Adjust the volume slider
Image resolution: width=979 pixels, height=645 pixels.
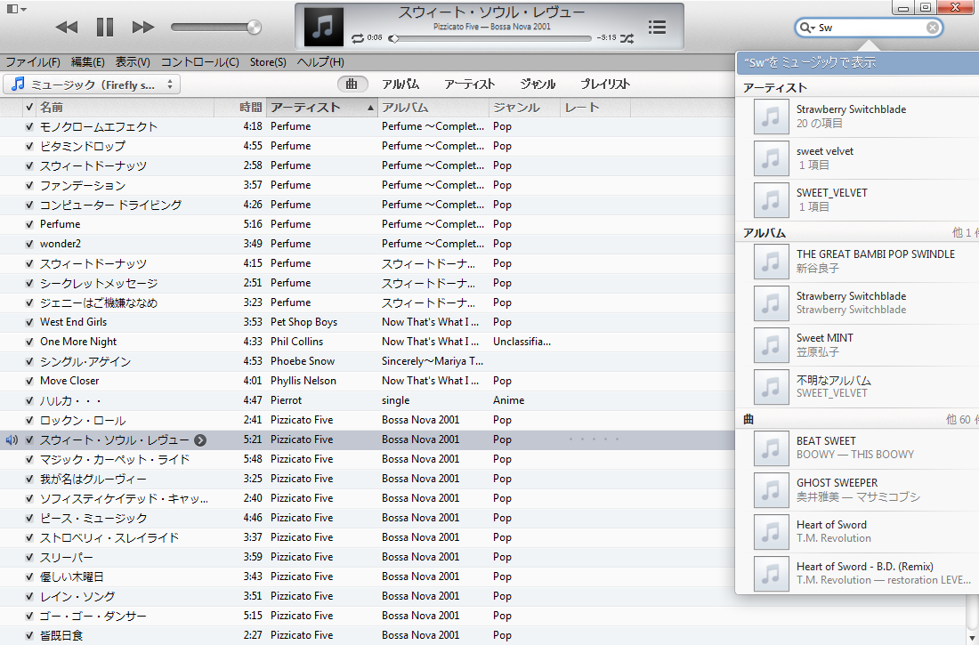click(216, 27)
